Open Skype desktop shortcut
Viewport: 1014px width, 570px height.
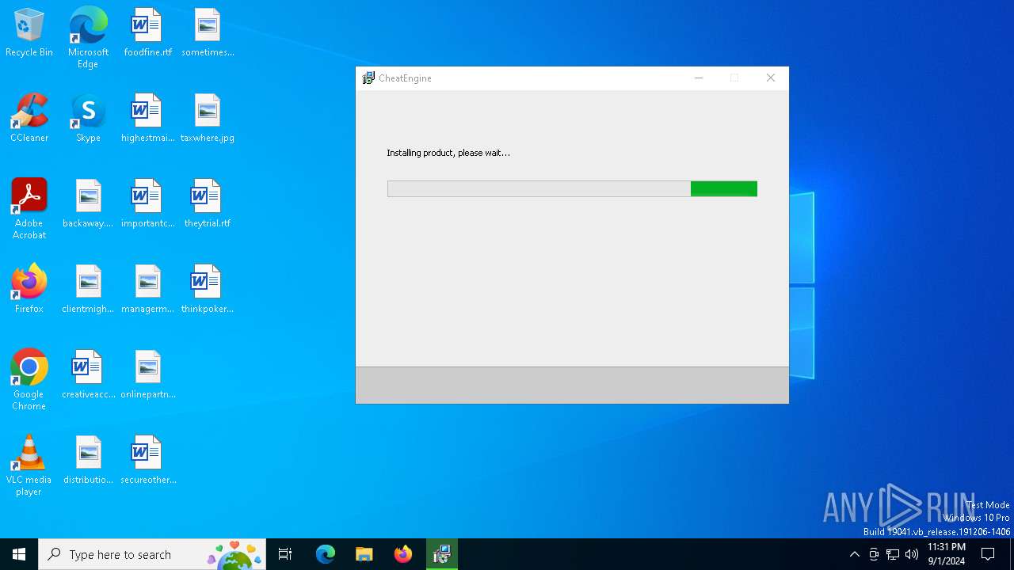pyautogui.click(x=88, y=119)
